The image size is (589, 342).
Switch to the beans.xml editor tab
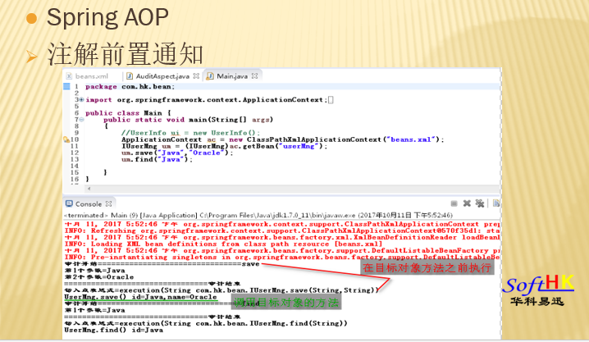tap(92, 76)
